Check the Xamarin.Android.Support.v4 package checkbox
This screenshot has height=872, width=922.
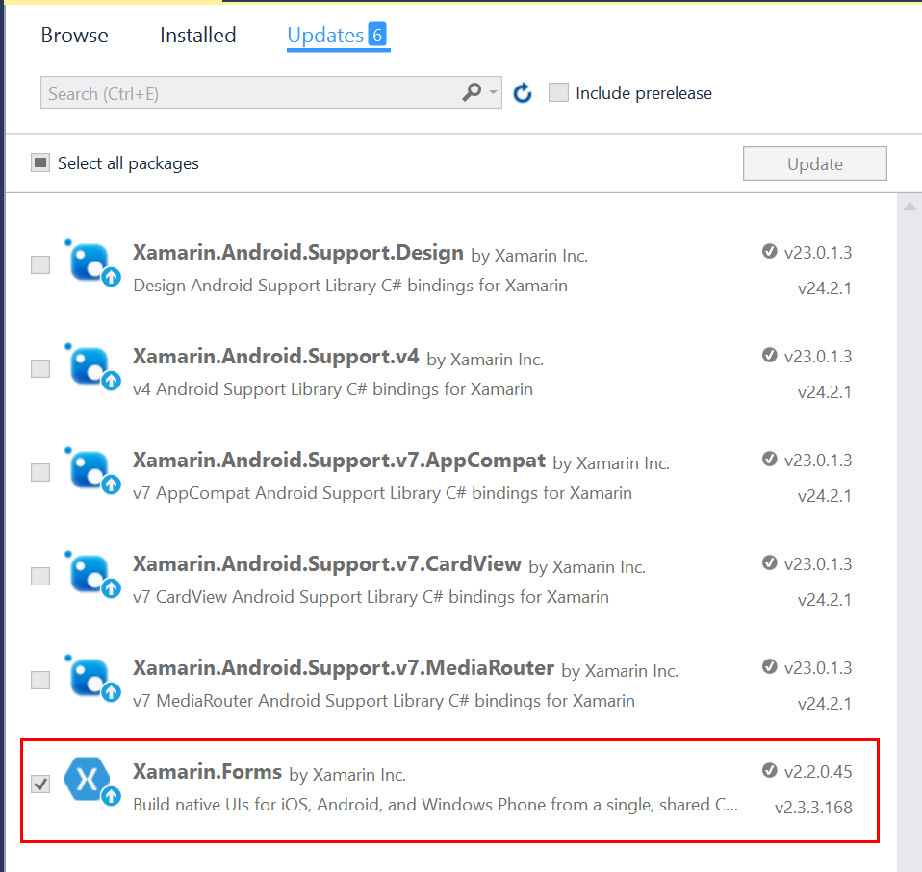(40, 369)
